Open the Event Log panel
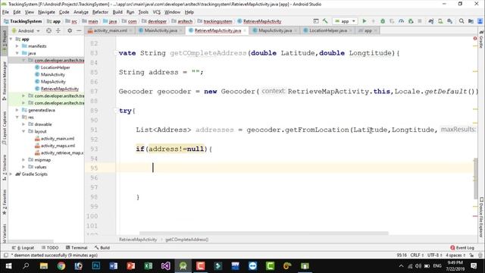Viewport: 485px width, 273px height. point(462,248)
